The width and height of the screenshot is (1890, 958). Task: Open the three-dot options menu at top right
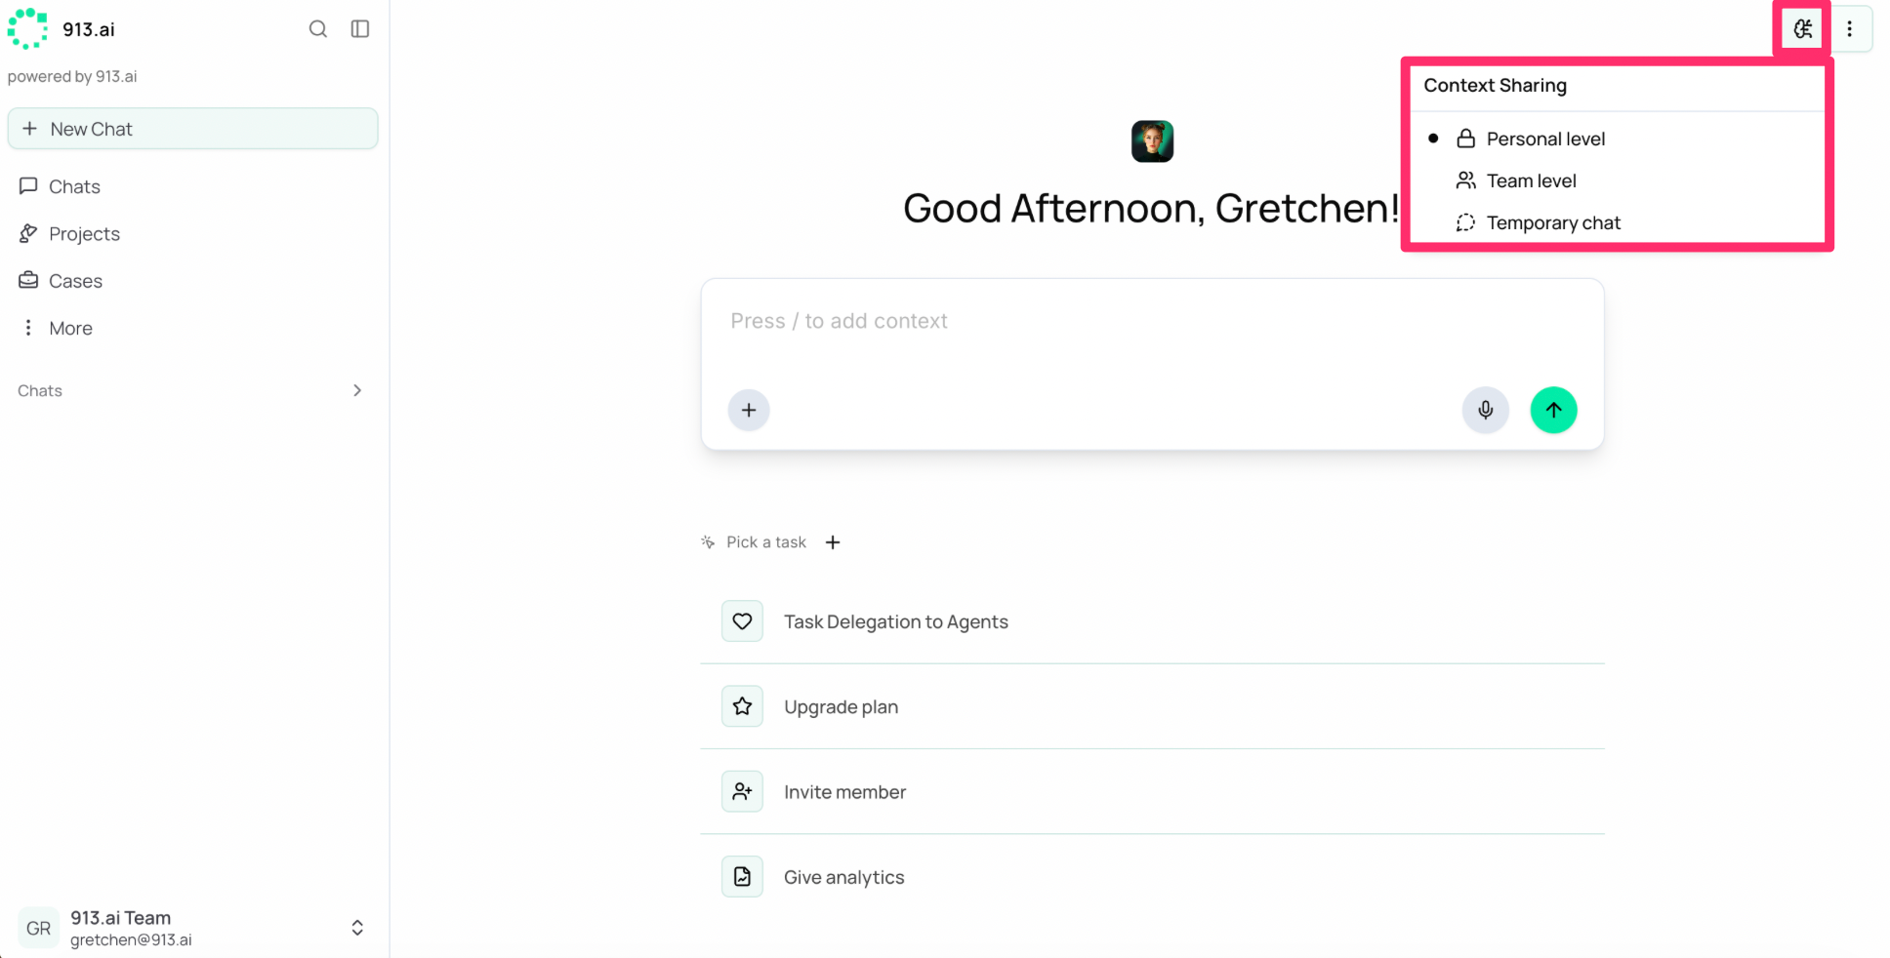(1849, 29)
